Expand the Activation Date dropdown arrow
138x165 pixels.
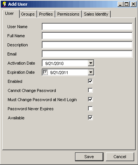(91, 63)
